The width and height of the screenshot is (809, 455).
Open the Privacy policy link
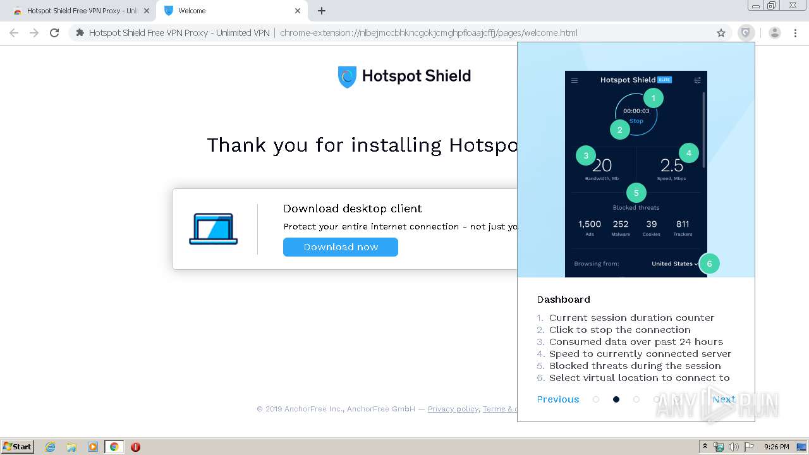click(453, 409)
